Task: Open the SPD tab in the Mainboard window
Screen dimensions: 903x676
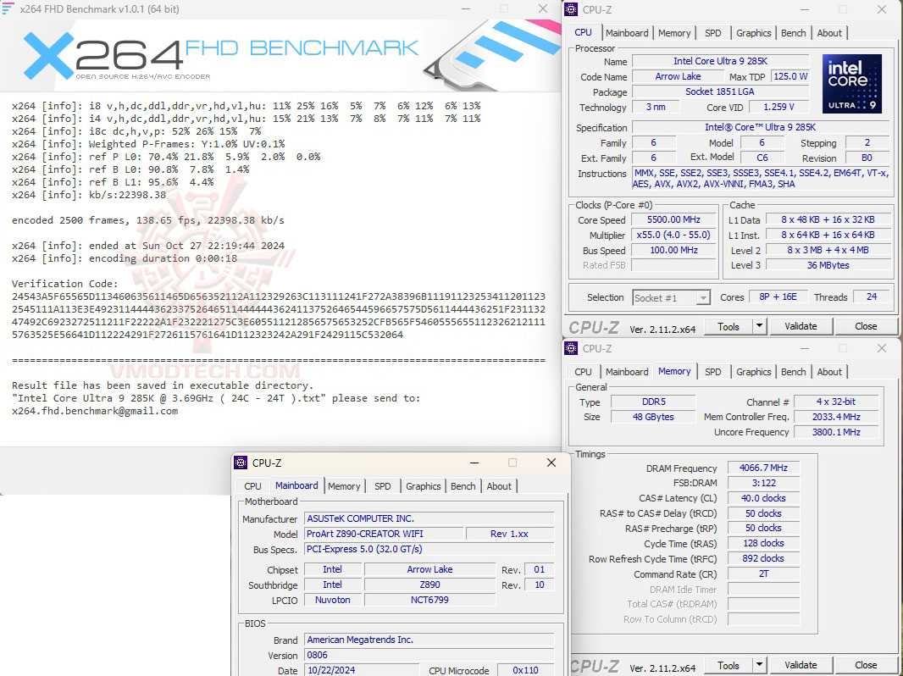Action: click(x=383, y=486)
